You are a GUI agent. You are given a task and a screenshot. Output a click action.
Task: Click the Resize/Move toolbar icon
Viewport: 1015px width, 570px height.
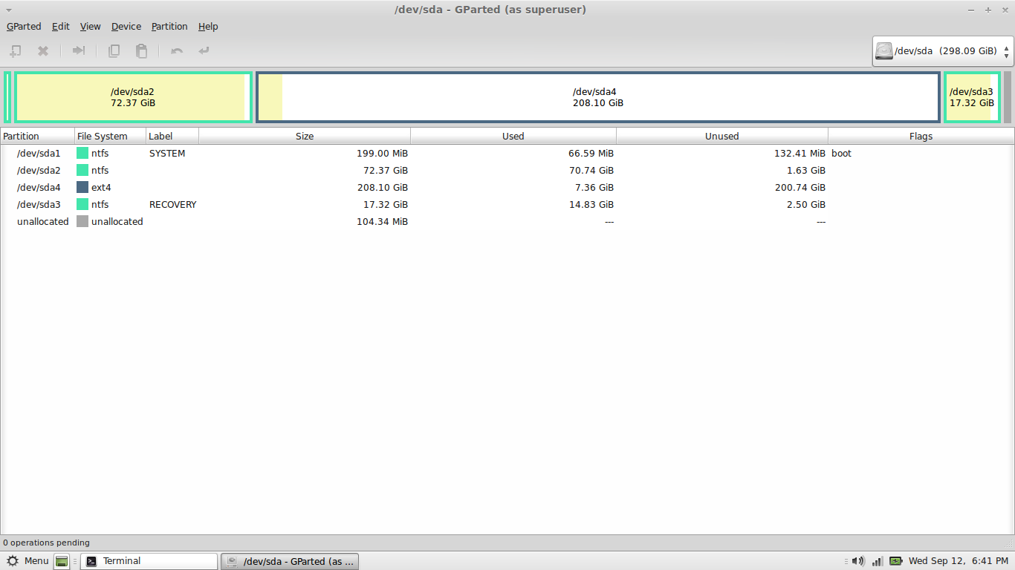(78, 51)
